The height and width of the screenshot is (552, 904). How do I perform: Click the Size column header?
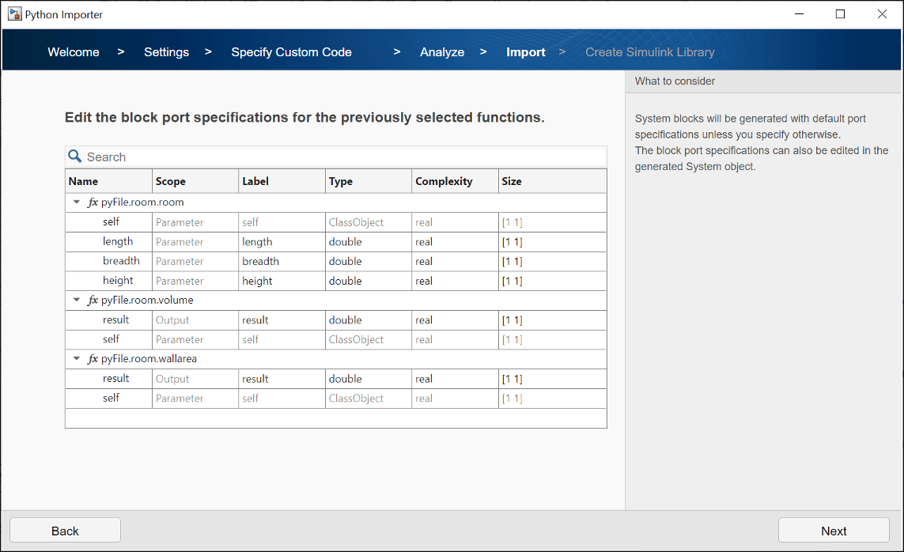coord(552,181)
